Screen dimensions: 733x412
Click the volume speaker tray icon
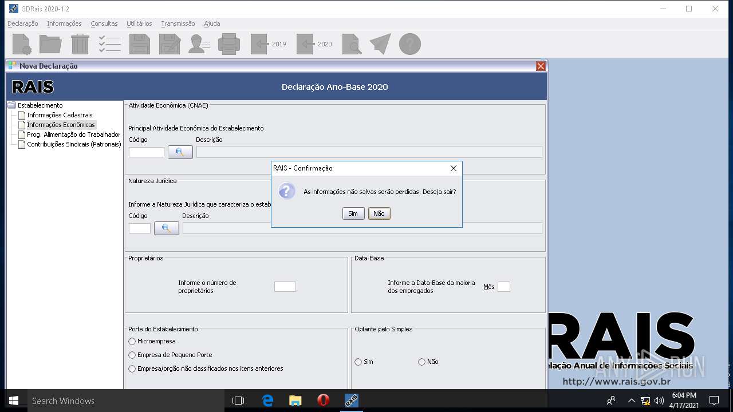point(659,401)
